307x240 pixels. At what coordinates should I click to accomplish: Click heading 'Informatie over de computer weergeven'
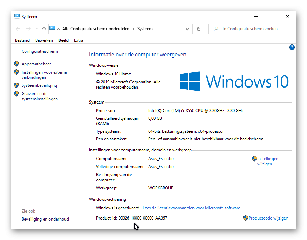[137, 55]
